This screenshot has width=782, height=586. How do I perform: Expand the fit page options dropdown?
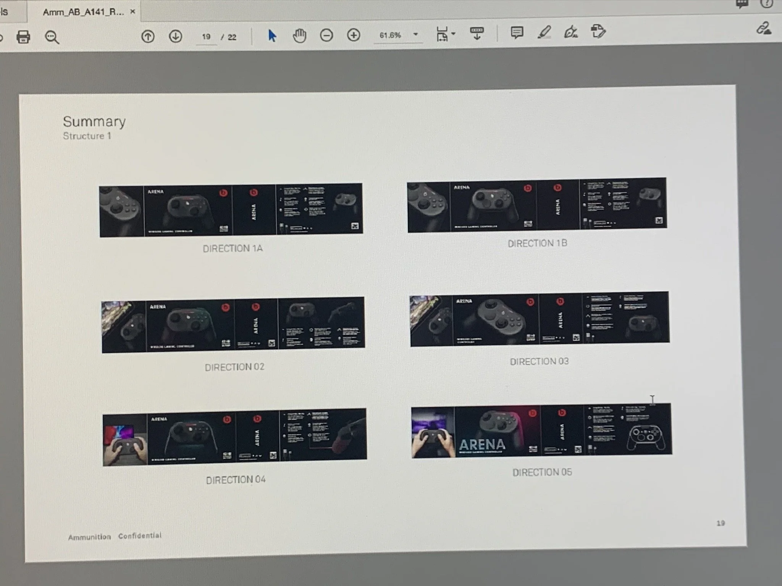(x=453, y=34)
